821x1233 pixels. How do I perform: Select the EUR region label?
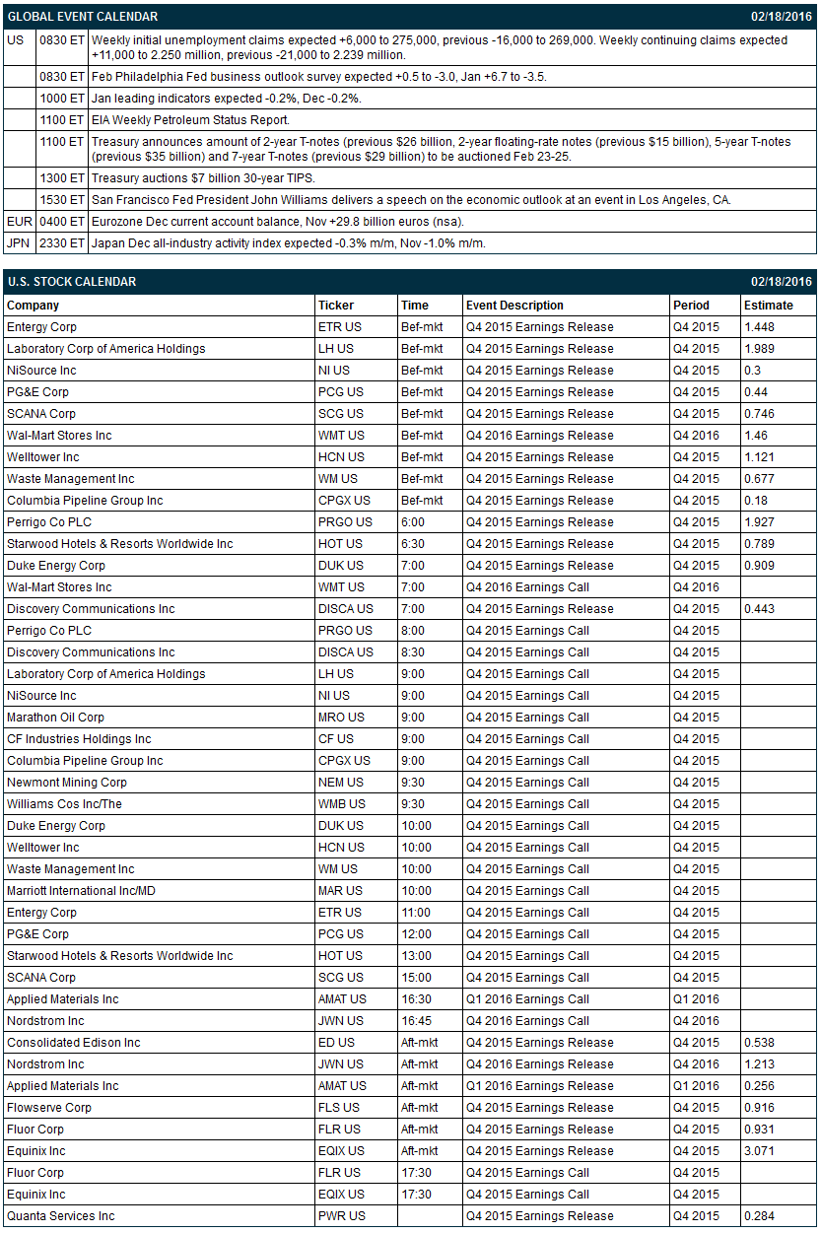click(19, 222)
